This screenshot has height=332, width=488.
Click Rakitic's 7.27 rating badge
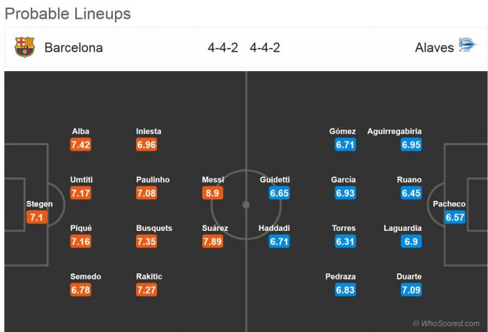click(x=147, y=289)
